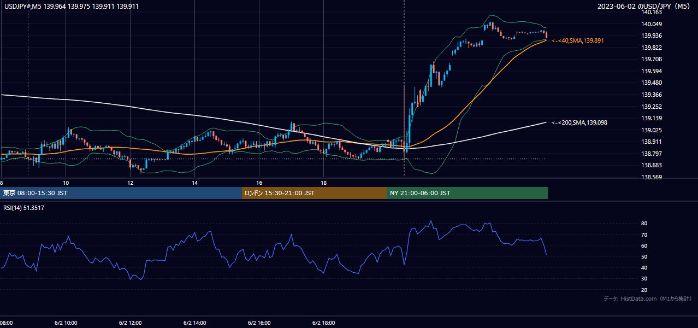Click the hour label 18 under the price chart
Image resolution: width=698 pixels, height=328 pixels.
pos(323,183)
